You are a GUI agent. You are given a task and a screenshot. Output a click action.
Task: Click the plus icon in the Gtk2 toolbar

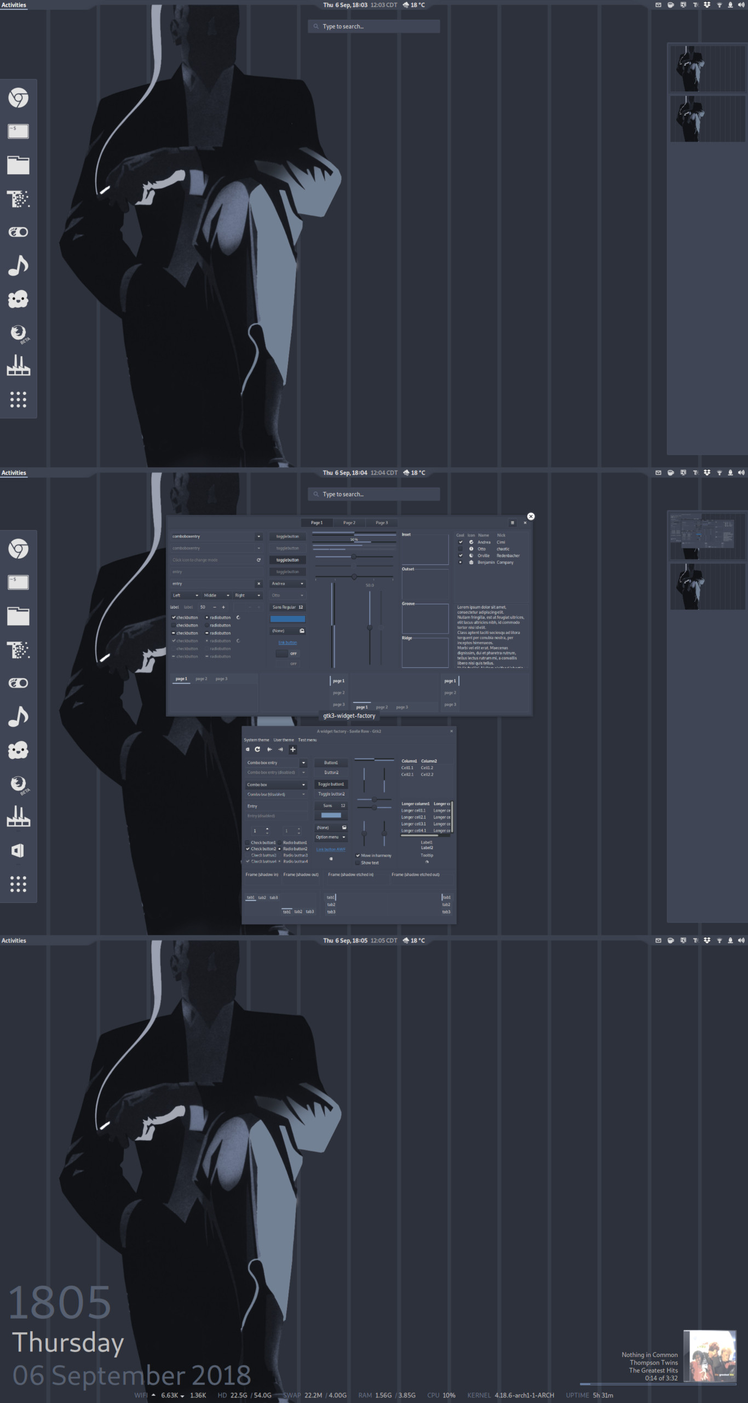[292, 749]
